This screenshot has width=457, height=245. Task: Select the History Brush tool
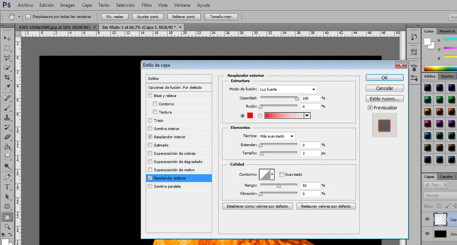[7, 127]
